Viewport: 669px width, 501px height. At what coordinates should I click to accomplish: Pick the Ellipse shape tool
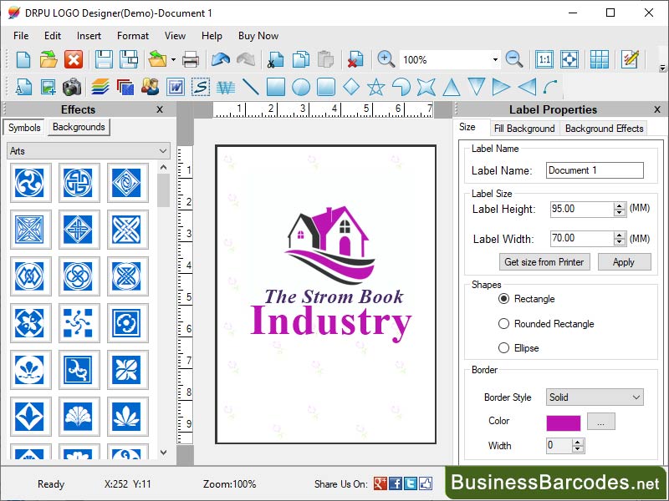coord(300,87)
